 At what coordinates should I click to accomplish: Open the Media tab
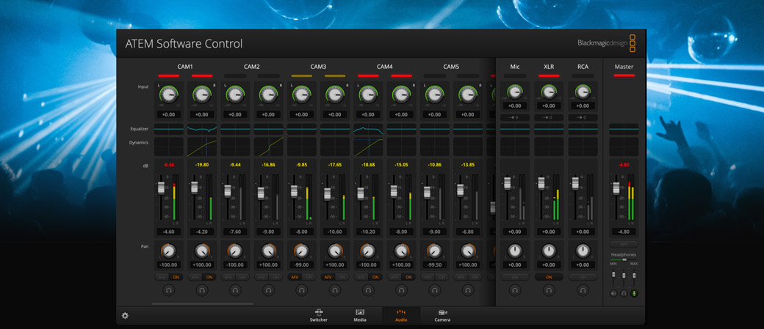pyautogui.click(x=360, y=315)
